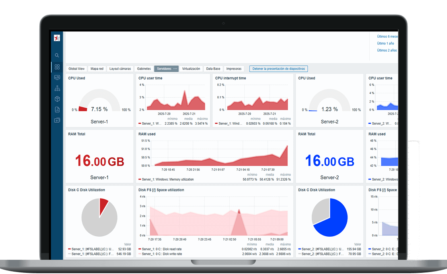Select the Servidores tab
The width and height of the screenshot is (447, 274).
click(164, 69)
